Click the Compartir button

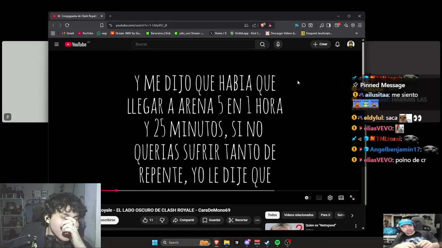[x=184, y=220]
